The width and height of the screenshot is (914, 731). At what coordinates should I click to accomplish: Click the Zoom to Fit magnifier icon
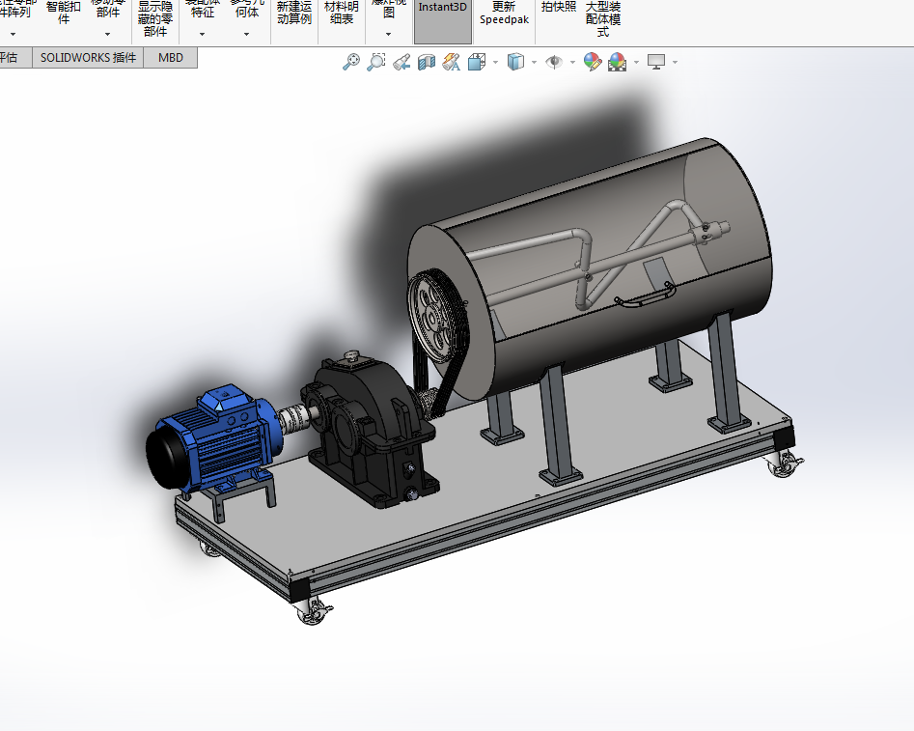tap(350, 62)
